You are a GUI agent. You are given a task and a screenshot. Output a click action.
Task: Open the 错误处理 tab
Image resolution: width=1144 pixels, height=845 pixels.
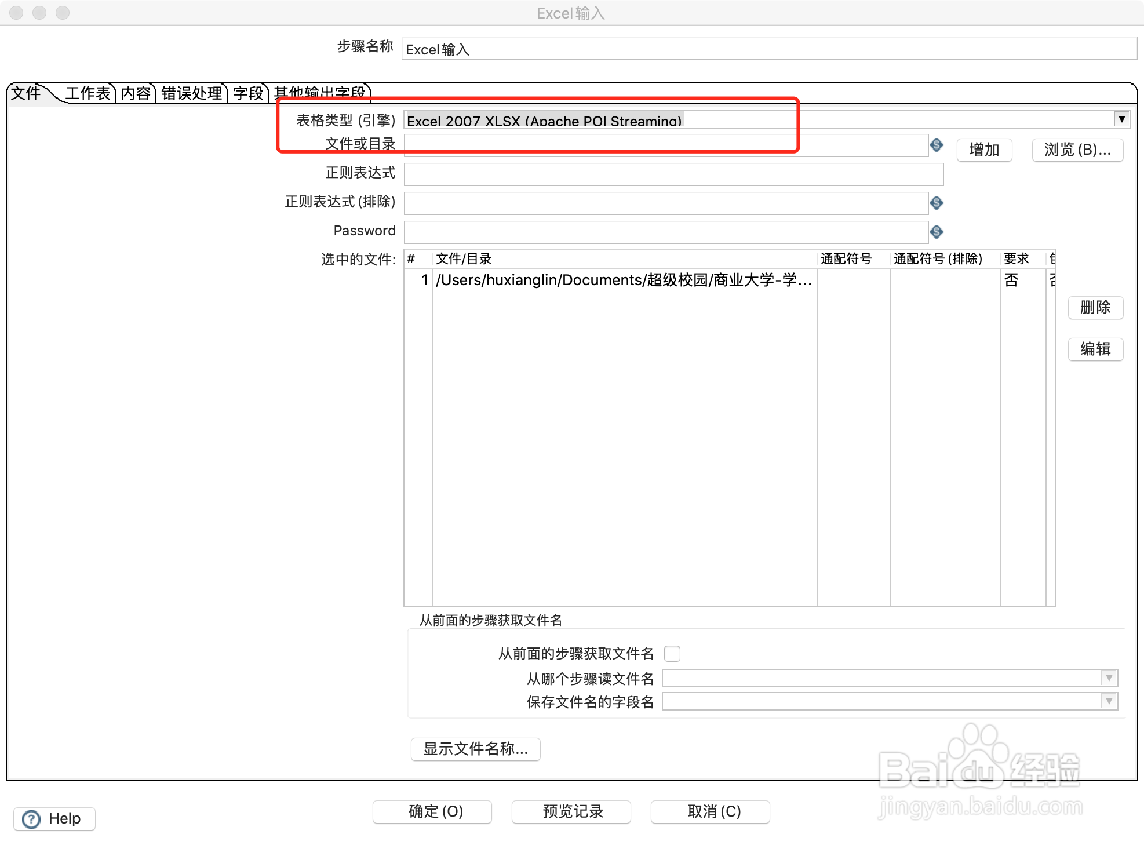[x=191, y=93]
